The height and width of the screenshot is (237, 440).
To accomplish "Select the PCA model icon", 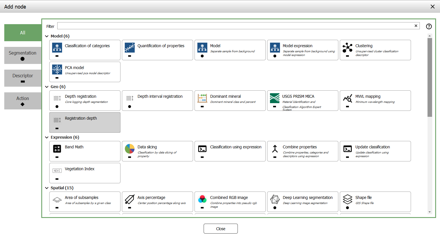I will pyautogui.click(x=57, y=69).
